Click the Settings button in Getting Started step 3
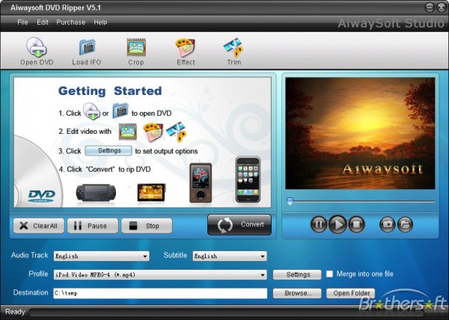The height and width of the screenshot is (320, 449). click(x=109, y=151)
